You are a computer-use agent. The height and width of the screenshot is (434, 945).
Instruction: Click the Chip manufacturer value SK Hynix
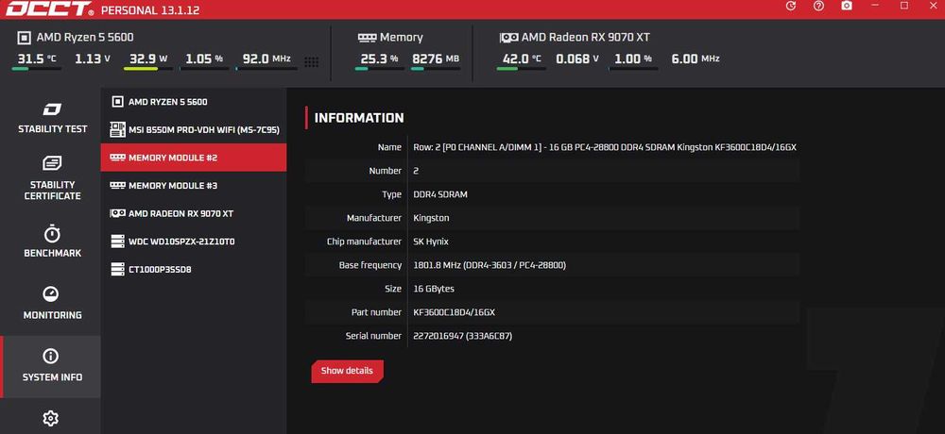[430, 242]
